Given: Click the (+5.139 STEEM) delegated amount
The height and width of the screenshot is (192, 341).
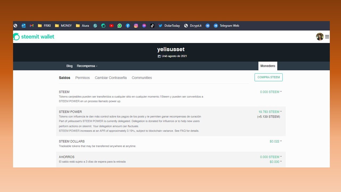Looking at the screenshot, I should point(269,117).
